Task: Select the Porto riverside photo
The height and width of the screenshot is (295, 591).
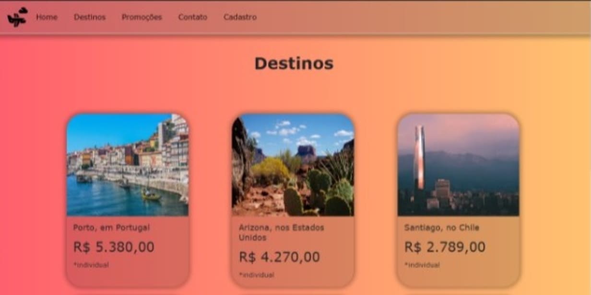Action: click(x=128, y=165)
